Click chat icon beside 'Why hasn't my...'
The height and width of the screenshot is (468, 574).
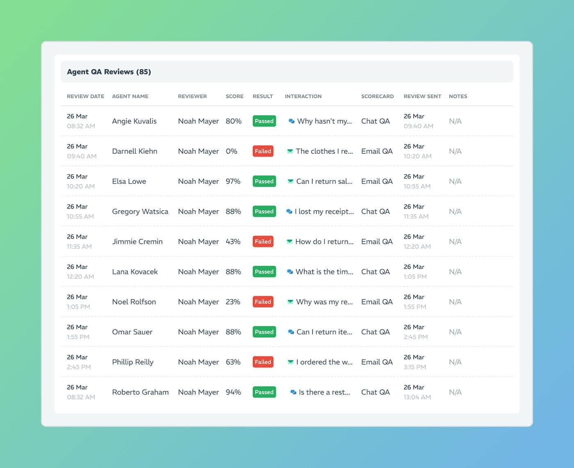tap(292, 121)
